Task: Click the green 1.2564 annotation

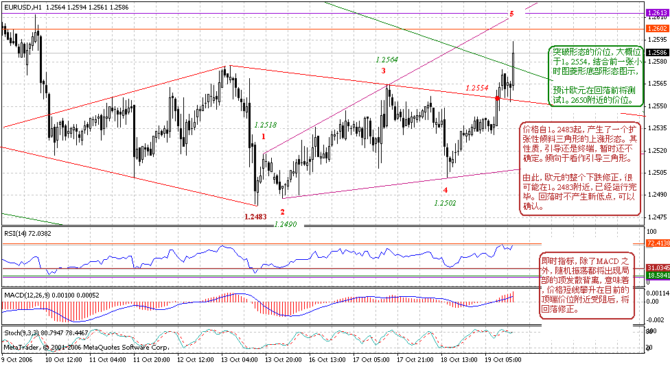Action: (386, 60)
